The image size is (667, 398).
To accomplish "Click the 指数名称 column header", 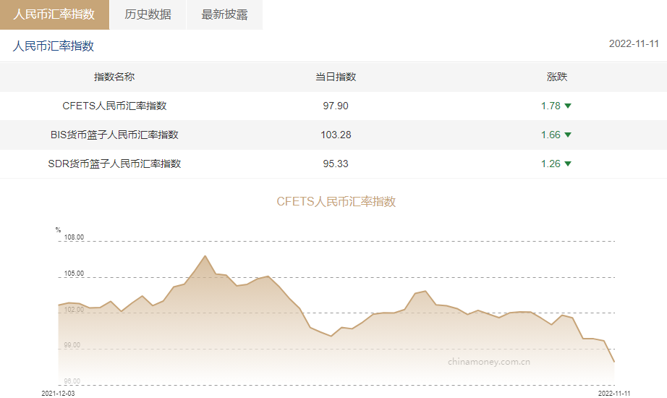I will [114, 77].
